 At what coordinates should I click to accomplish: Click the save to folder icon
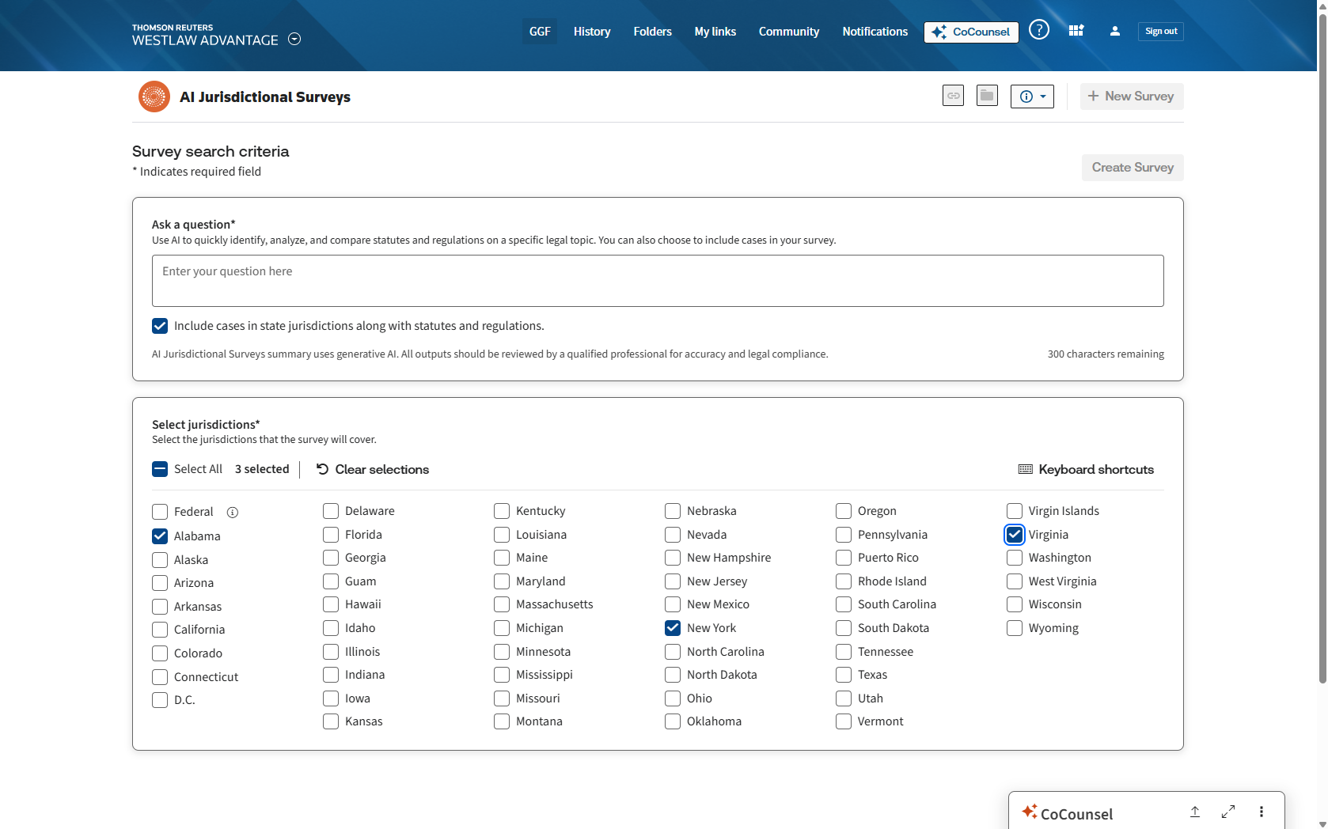987,96
